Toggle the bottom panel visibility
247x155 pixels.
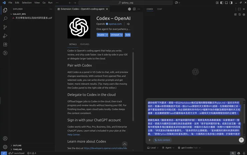pyautogui.click(x=226, y=3)
